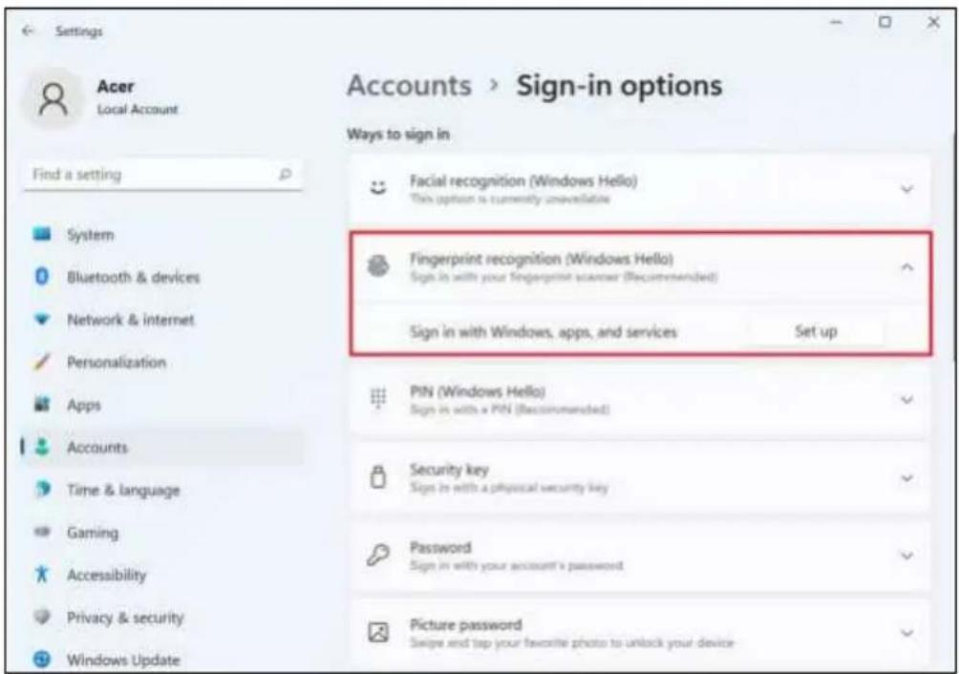This screenshot has width=959, height=674.
Task: Expand the PIN (Windows Hello) option
Action: (x=640, y=400)
